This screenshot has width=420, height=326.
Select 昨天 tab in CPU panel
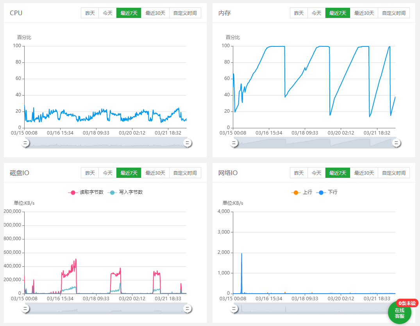(90, 13)
